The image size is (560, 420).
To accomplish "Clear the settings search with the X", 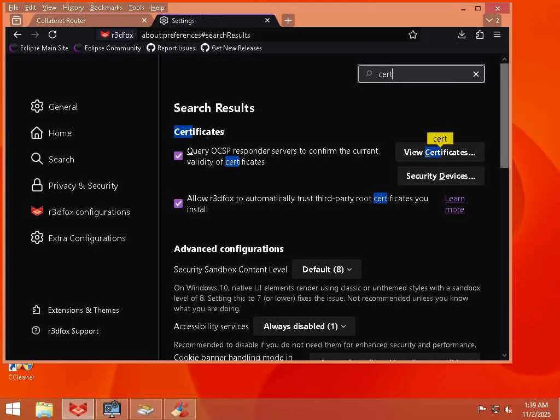I will click(476, 74).
